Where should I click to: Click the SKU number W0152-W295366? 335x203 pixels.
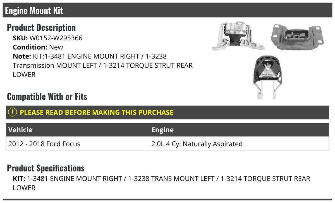(56, 38)
